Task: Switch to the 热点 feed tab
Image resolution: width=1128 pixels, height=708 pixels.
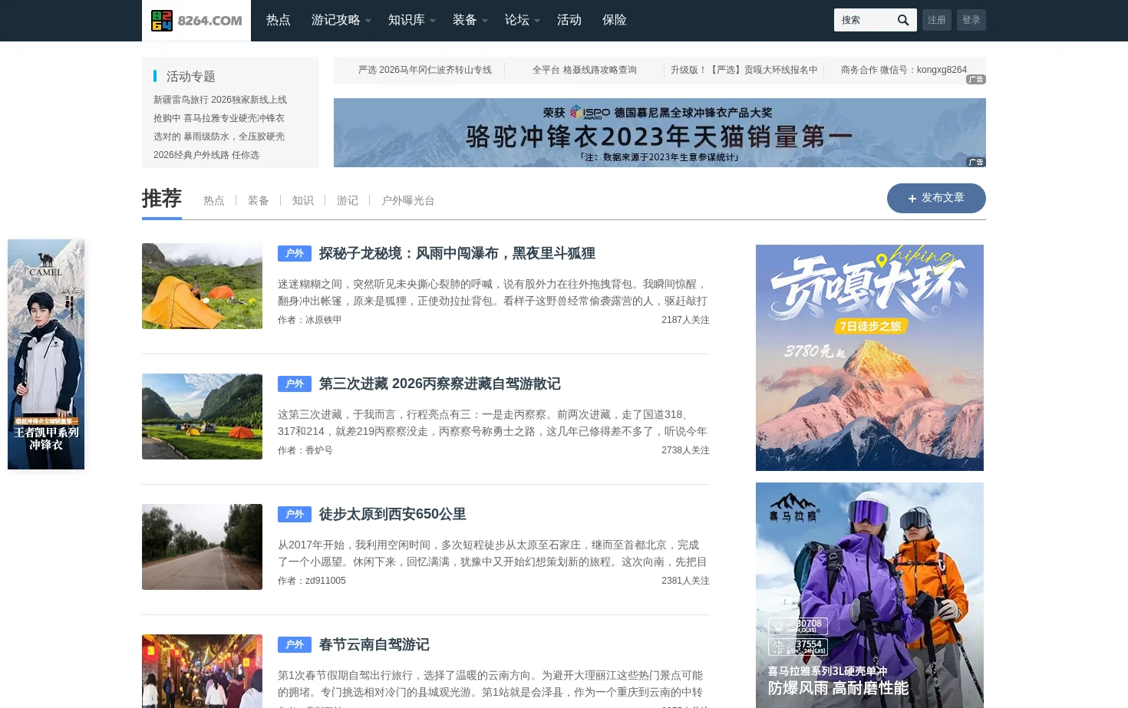Action: point(214,200)
